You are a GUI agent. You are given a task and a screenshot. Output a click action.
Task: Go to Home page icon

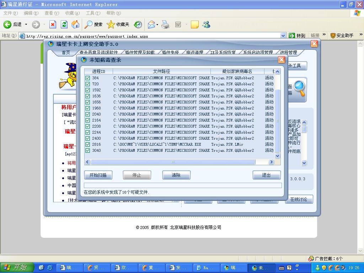75,25
